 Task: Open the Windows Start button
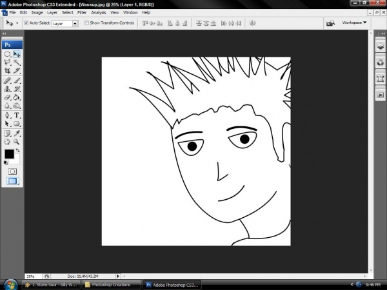tap(10, 285)
